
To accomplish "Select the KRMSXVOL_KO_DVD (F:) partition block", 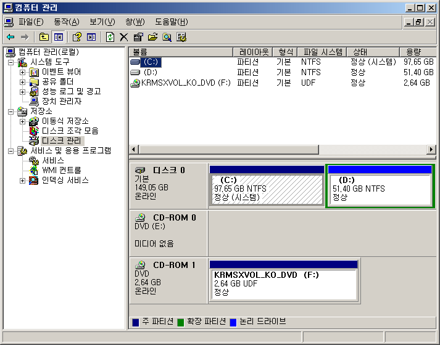I will [x=283, y=281].
